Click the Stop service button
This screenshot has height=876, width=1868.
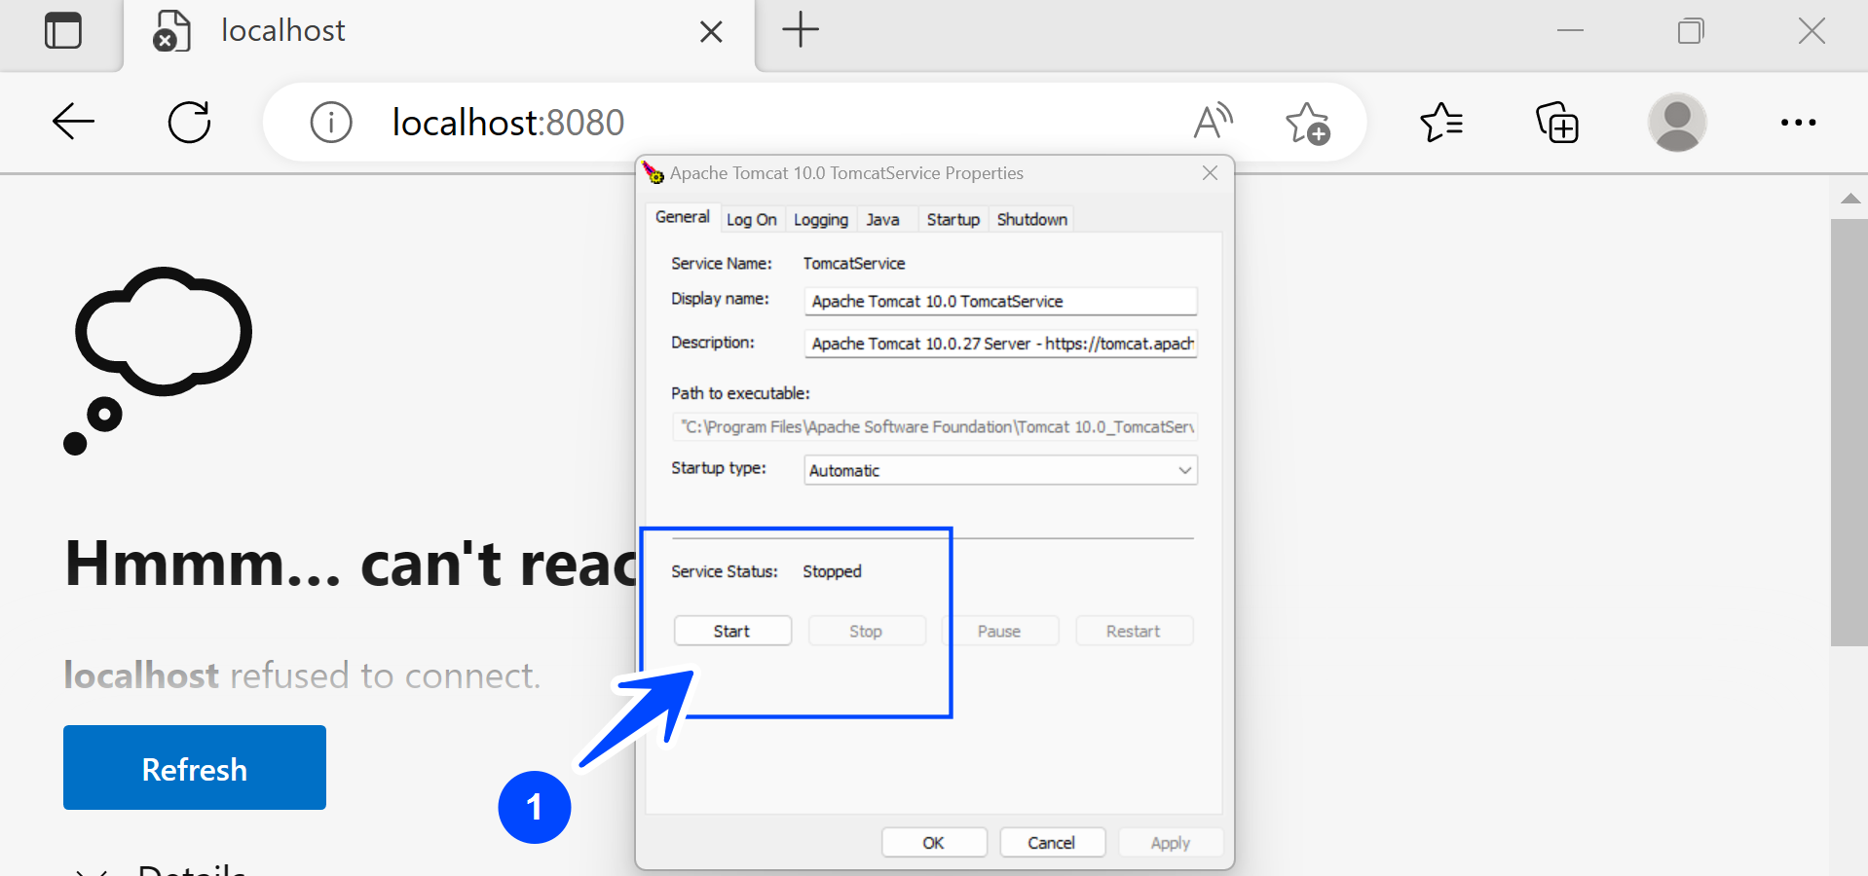[x=866, y=631]
